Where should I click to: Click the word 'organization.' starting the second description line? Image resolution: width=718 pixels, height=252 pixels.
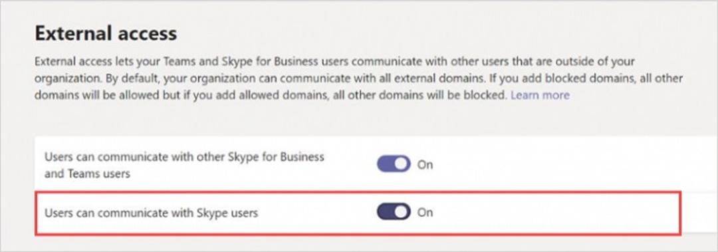(68, 78)
